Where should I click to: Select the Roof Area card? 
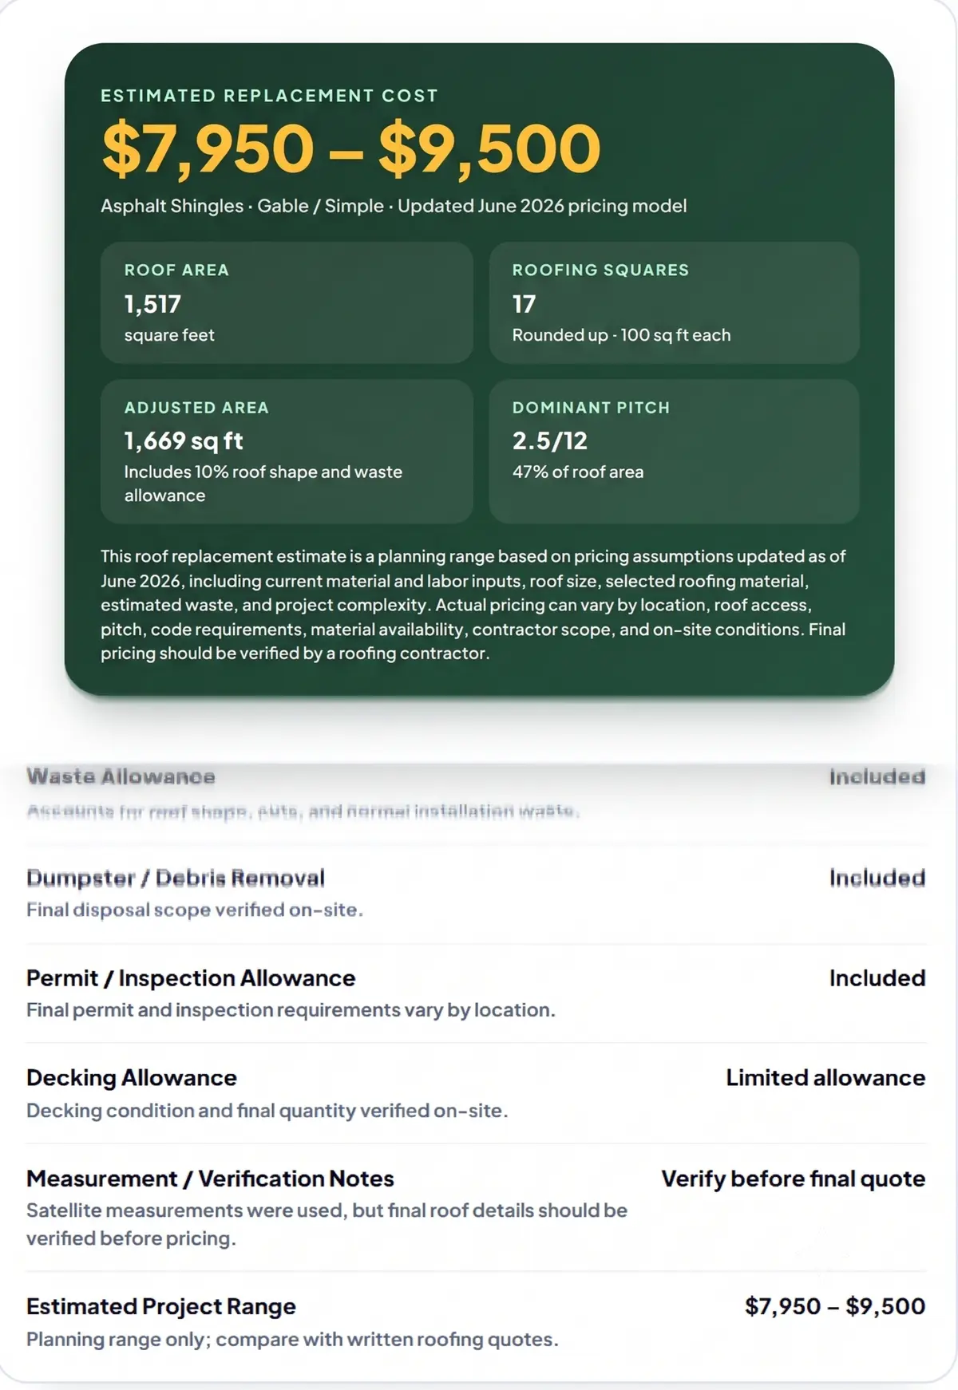pos(287,302)
